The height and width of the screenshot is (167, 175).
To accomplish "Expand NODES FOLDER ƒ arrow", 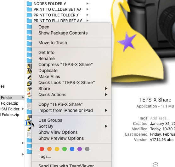I will [87, 3].
